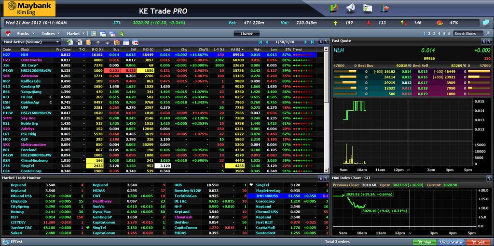The width and height of the screenshot is (494, 246).
Task: Go to previous page of stock list
Action: 267,42
